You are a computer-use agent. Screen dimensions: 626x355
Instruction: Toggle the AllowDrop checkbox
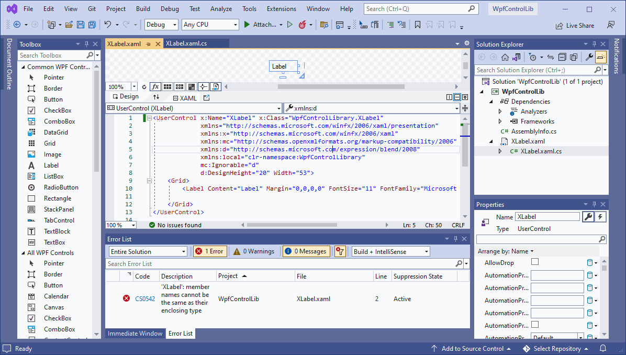tap(535, 262)
